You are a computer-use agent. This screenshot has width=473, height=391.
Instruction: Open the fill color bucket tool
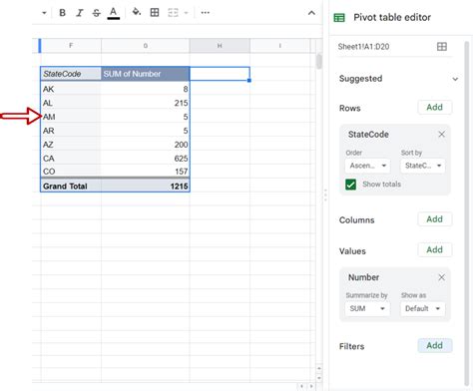click(x=137, y=13)
